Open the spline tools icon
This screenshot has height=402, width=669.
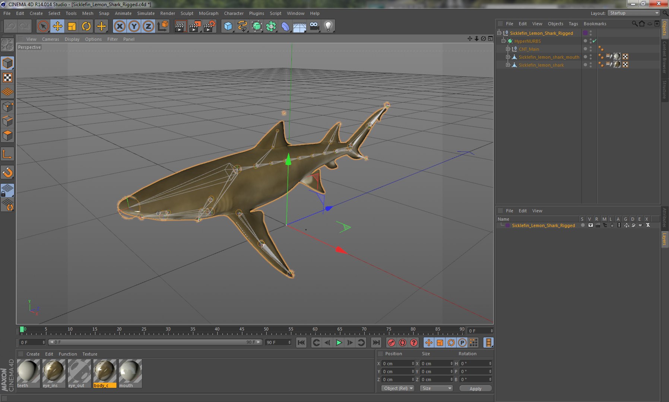(242, 26)
